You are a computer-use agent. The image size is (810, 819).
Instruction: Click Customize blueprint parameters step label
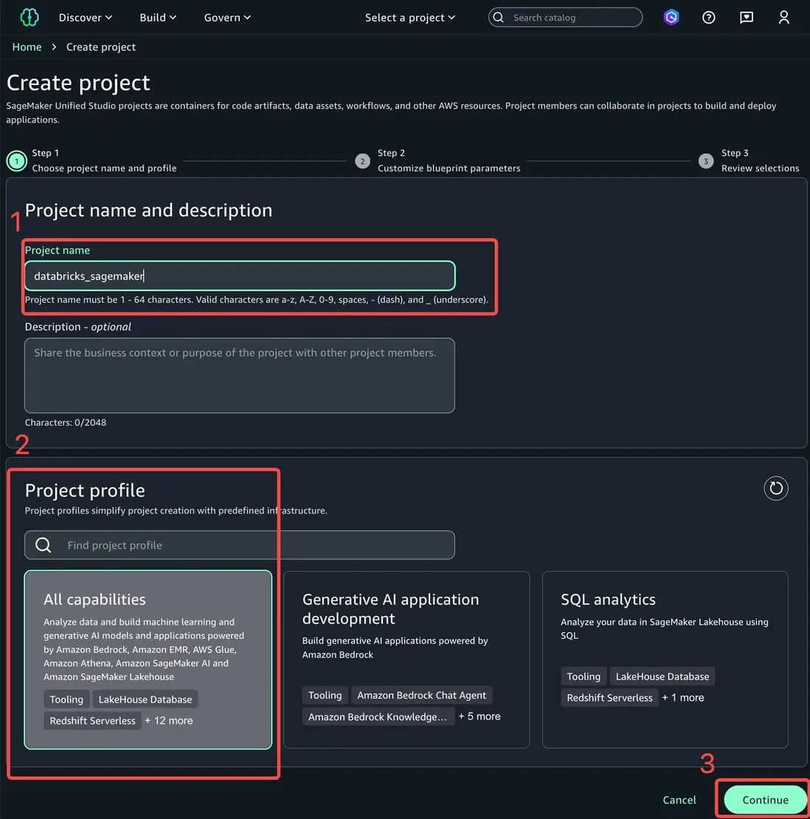coord(449,168)
